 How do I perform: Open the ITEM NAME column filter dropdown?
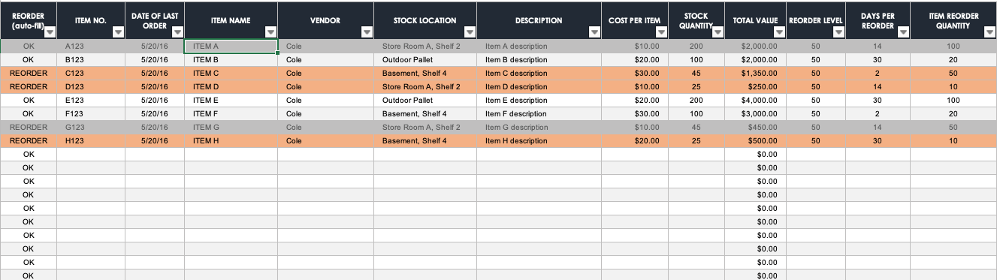click(x=270, y=32)
